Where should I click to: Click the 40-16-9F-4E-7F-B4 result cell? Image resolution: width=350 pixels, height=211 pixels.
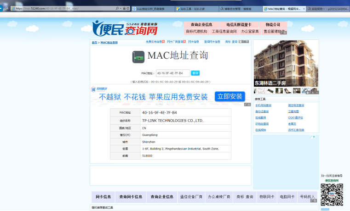(x=185, y=113)
